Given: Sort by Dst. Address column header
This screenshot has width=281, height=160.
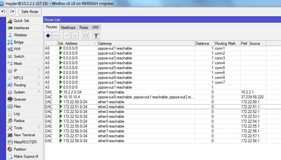Looking at the screenshot, I should pos(77,43).
